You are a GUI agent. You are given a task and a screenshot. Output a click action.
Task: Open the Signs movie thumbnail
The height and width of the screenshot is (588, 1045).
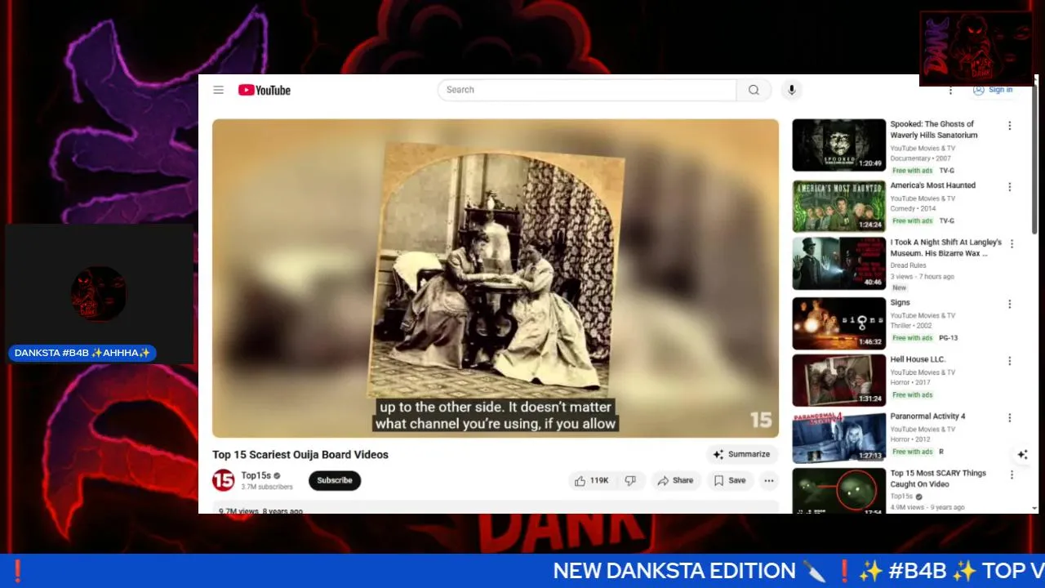coord(838,323)
